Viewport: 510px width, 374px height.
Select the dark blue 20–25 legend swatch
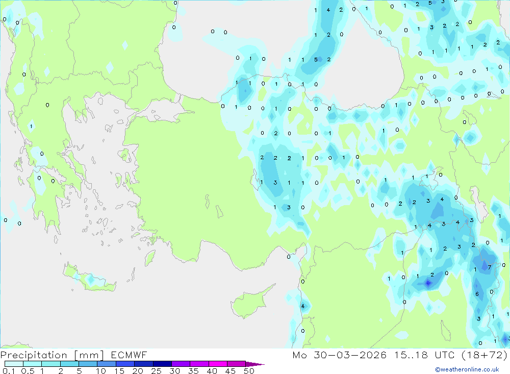coord(144,364)
